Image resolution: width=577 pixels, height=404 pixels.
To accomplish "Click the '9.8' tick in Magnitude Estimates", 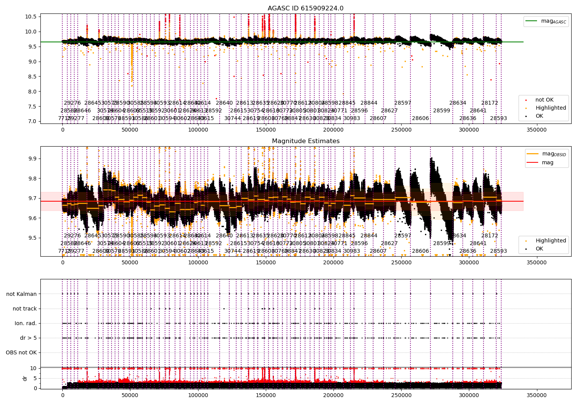I will 32,179.
